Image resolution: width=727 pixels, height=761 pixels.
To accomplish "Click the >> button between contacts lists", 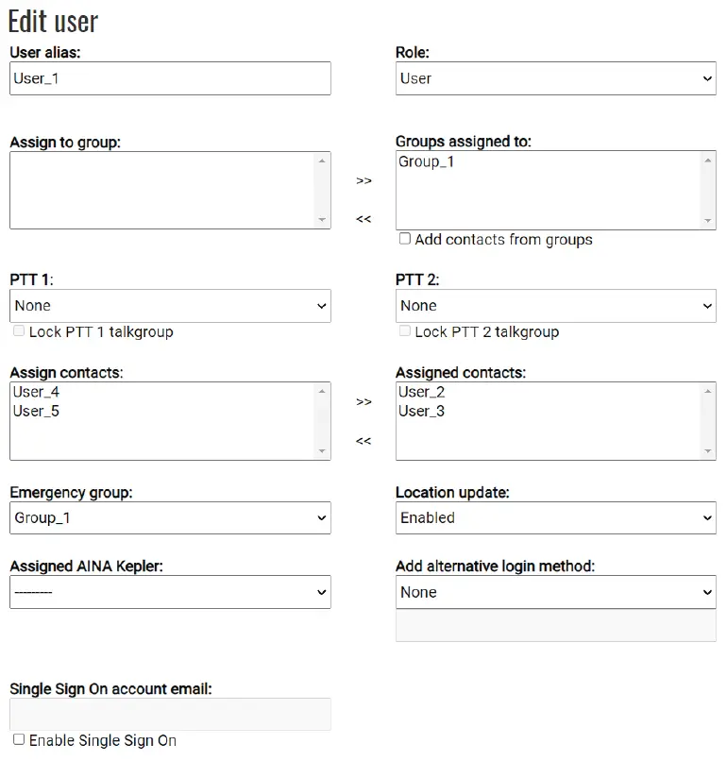I will click(363, 401).
